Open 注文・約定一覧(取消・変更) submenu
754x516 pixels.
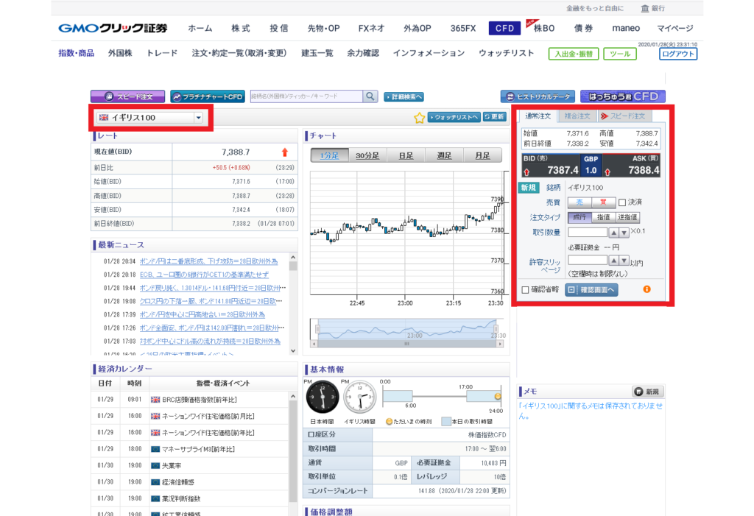(x=239, y=53)
